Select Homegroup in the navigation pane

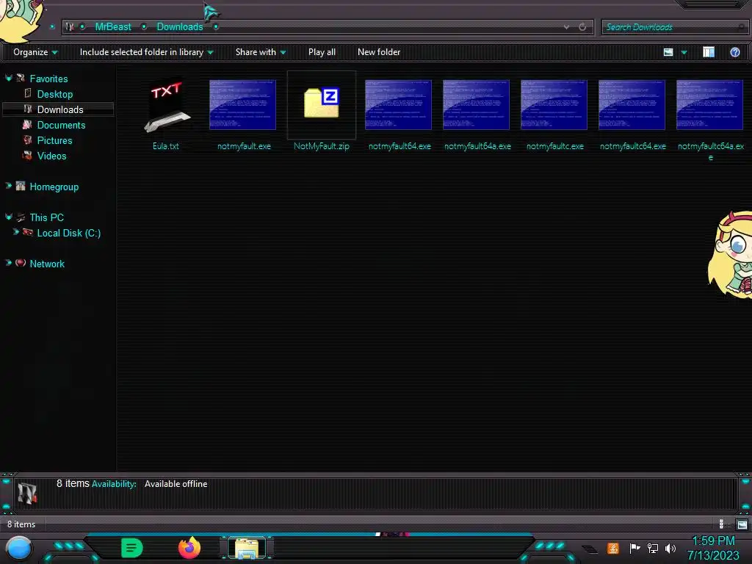(54, 187)
